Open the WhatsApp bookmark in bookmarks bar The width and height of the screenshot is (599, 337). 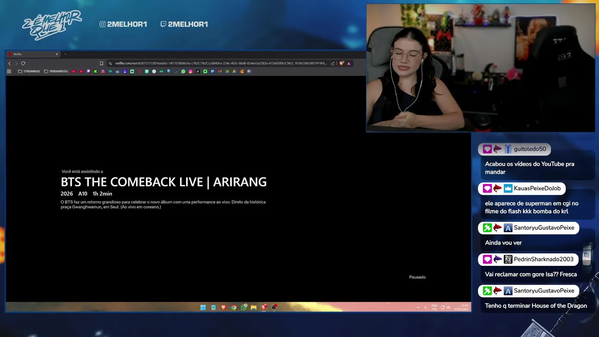[x=183, y=71]
